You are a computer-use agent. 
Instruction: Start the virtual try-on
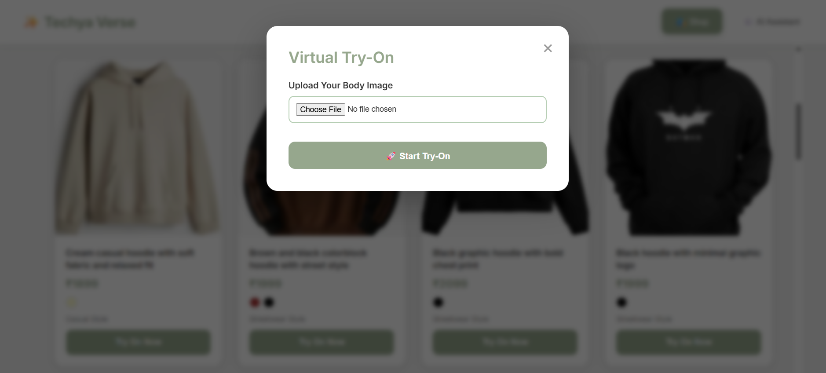tap(417, 155)
